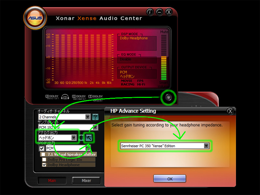Click OK in HP Advance Setting

click(x=170, y=179)
